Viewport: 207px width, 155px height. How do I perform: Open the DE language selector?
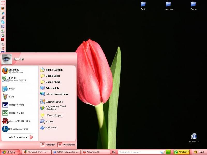[x=113, y=152]
